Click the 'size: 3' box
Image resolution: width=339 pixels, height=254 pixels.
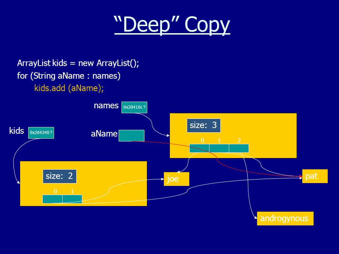[204, 126]
